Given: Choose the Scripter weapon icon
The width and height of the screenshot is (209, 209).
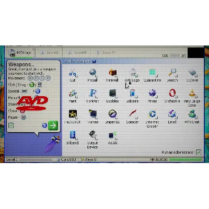Looking at the screenshot, I should point(133,114).
